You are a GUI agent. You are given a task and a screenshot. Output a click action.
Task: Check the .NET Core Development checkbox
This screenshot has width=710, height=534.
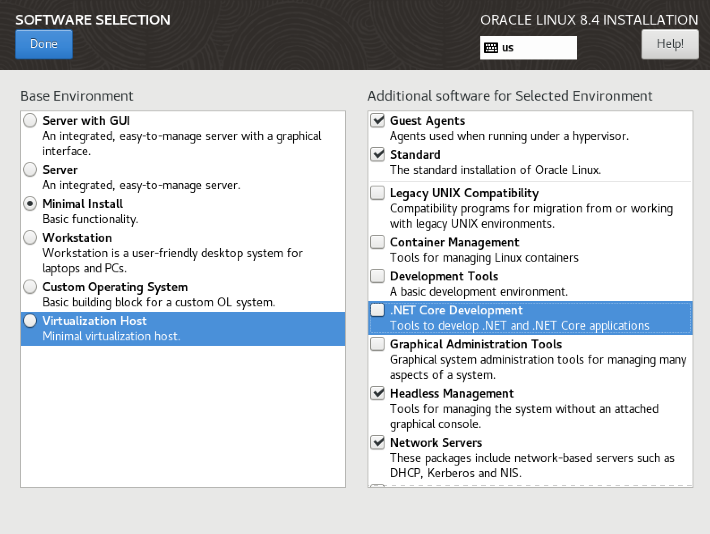click(378, 309)
